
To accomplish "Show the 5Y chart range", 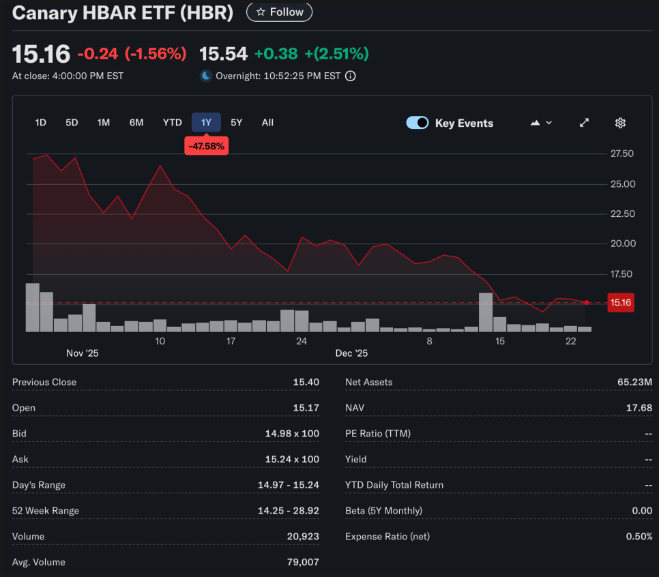I will [x=236, y=123].
